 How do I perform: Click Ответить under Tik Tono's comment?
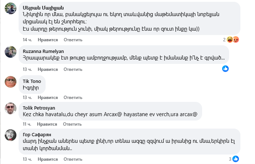(73, 98)
